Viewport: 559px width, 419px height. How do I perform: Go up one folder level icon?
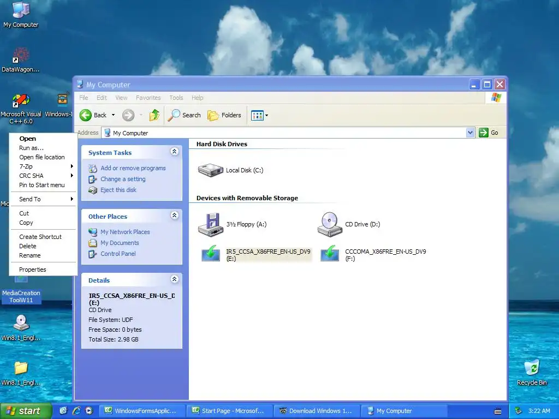154,115
